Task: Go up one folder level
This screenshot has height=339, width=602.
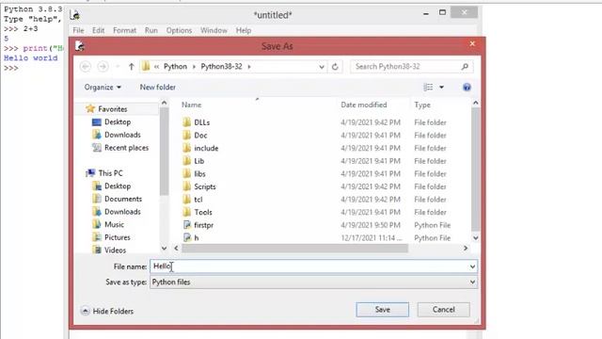Action: pos(132,67)
